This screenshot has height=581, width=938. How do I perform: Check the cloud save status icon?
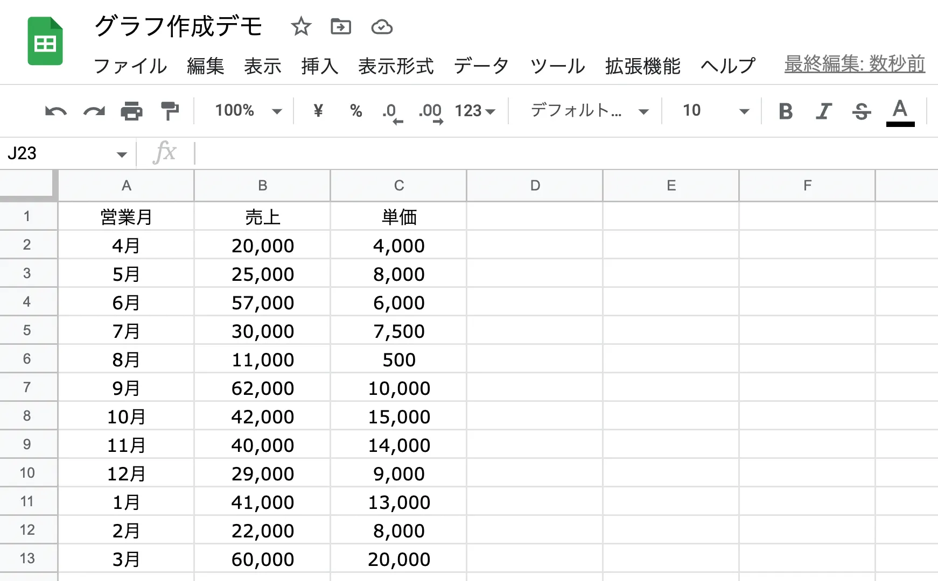382,26
